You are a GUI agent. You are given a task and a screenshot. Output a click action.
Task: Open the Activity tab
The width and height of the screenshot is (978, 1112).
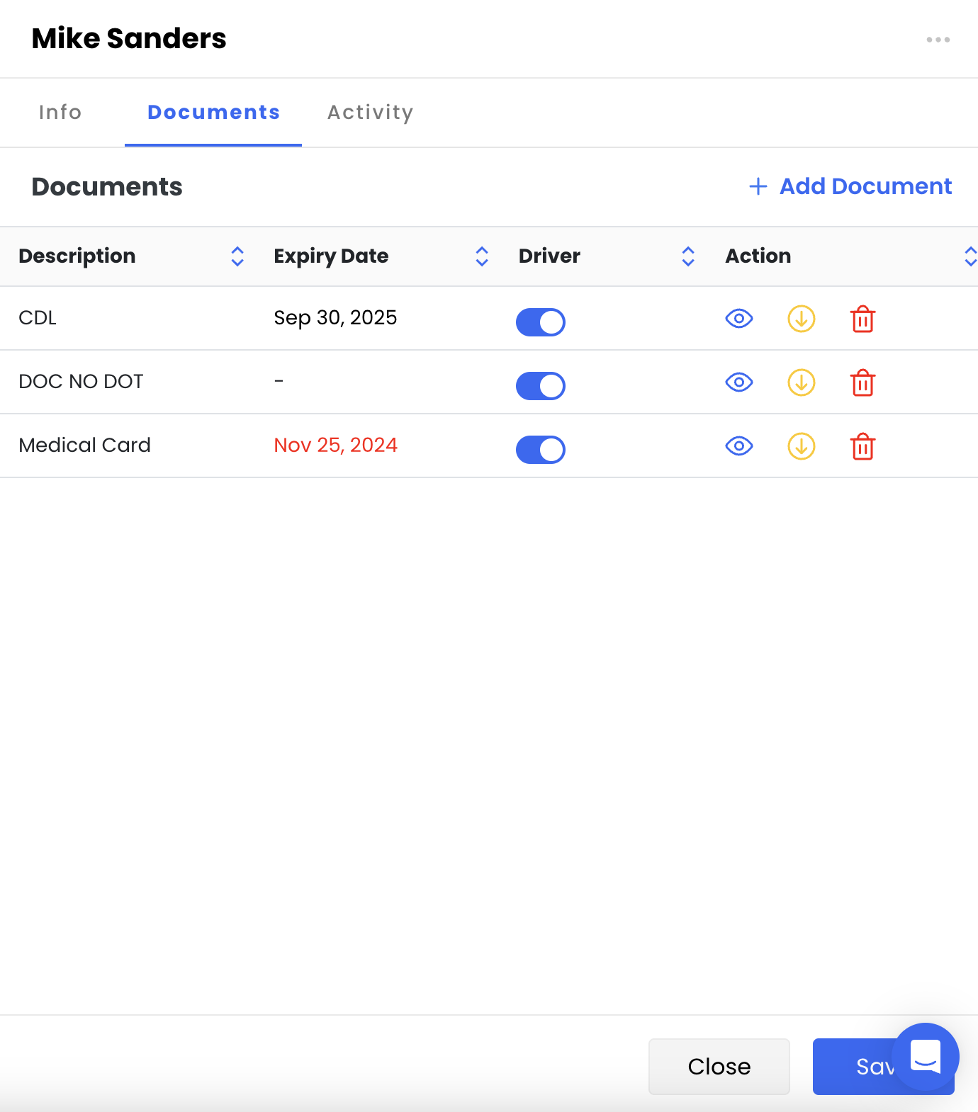[x=370, y=113]
